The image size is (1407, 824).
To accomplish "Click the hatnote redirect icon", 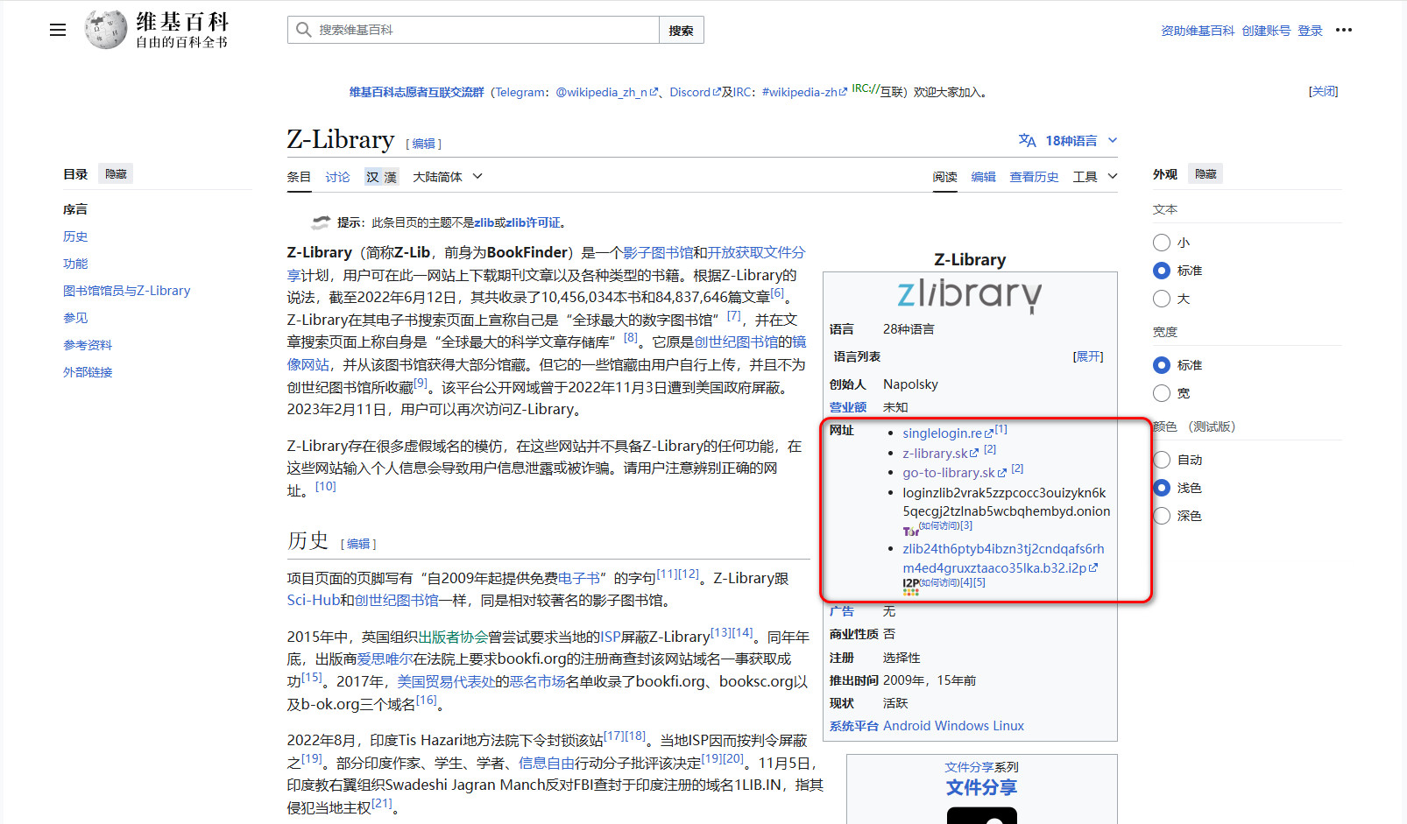I will coord(321,222).
